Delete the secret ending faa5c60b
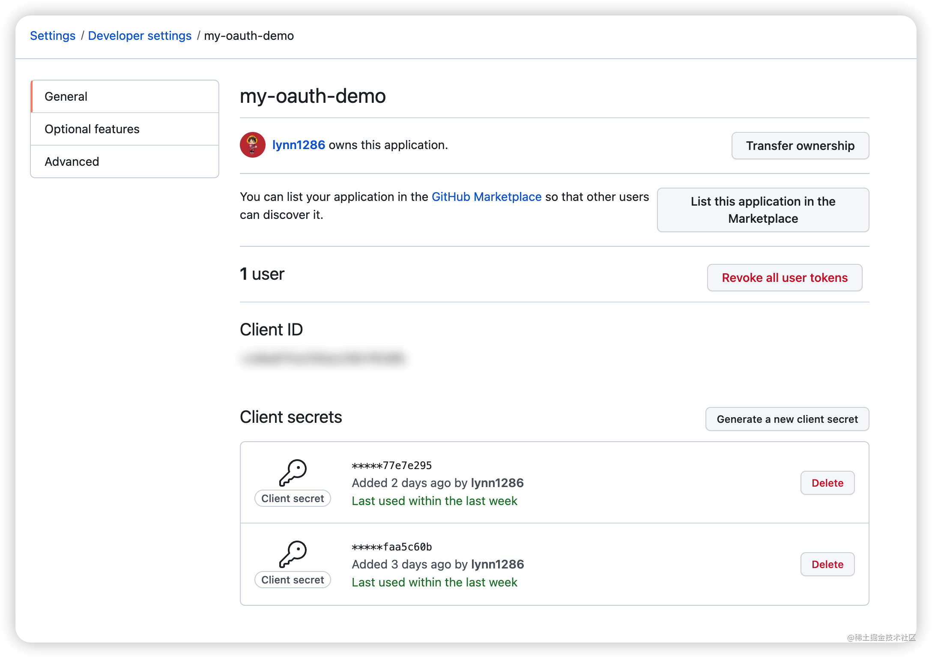 (827, 564)
